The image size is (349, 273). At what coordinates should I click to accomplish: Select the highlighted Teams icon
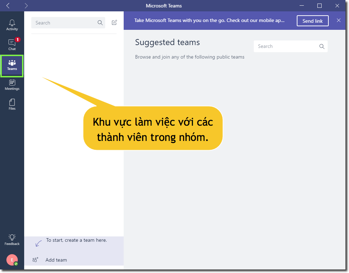point(12,66)
